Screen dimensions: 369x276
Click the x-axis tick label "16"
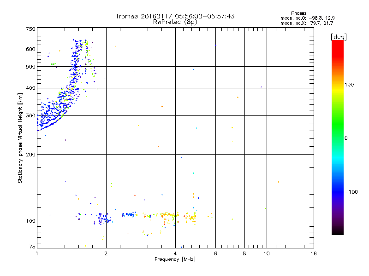[x=314, y=253]
